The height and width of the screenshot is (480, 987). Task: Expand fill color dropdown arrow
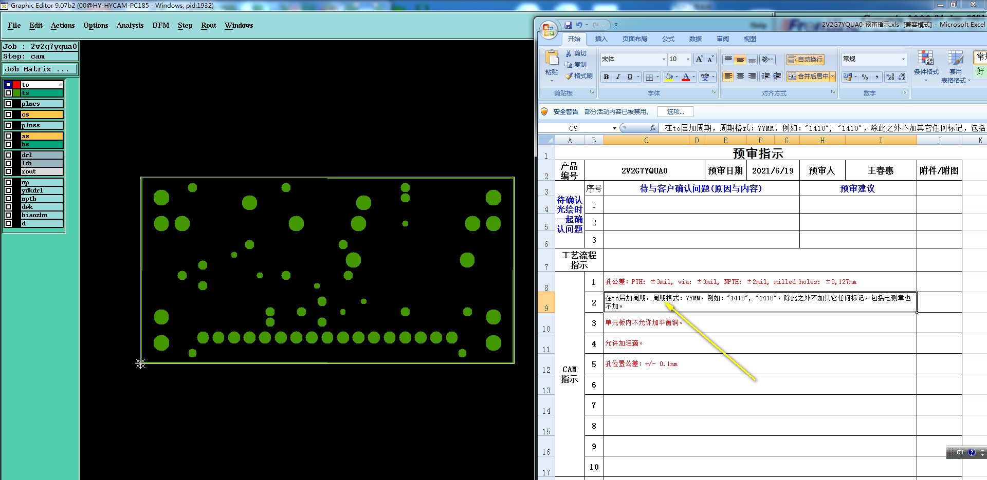click(677, 77)
